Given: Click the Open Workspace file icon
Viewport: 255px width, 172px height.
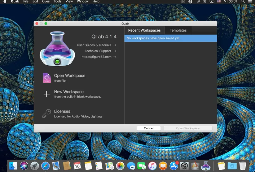Looking at the screenshot, I should click(47, 78).
